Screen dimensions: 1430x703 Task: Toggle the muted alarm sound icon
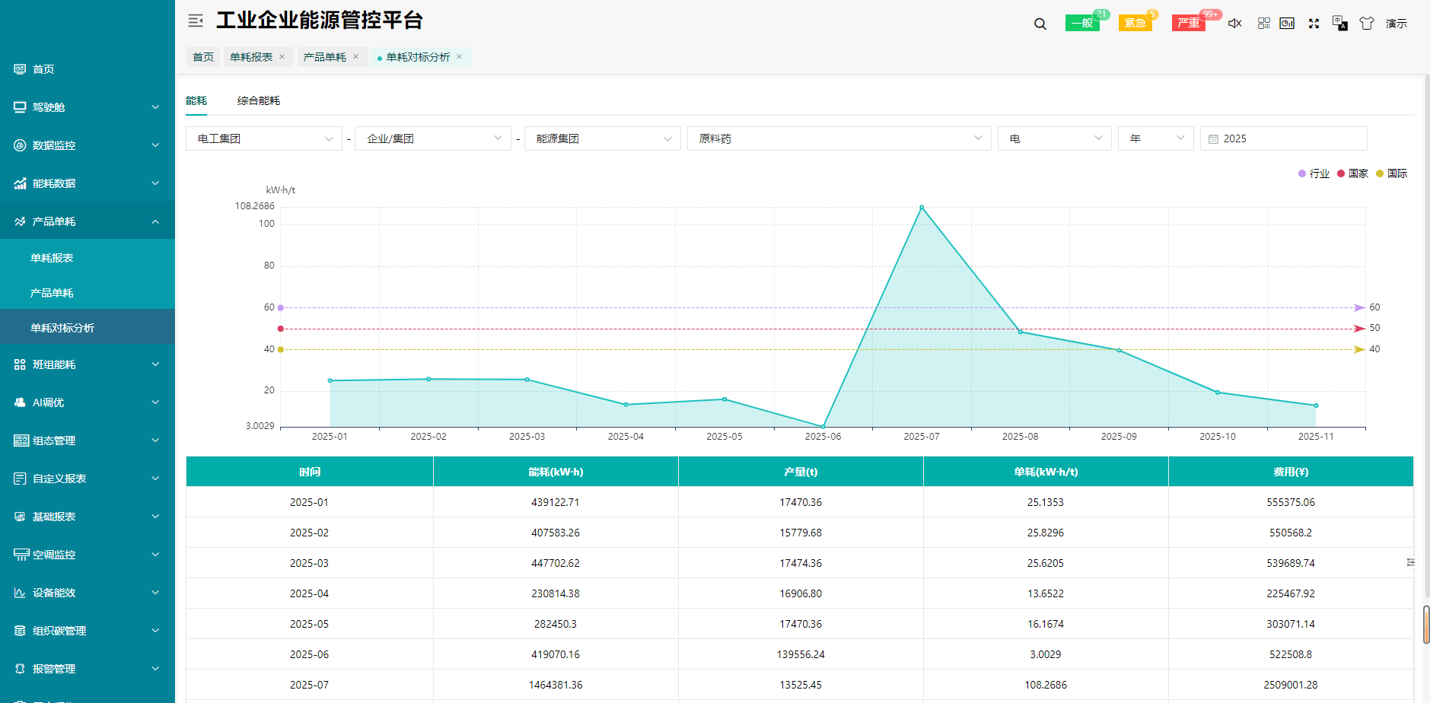click(1234, 24)
